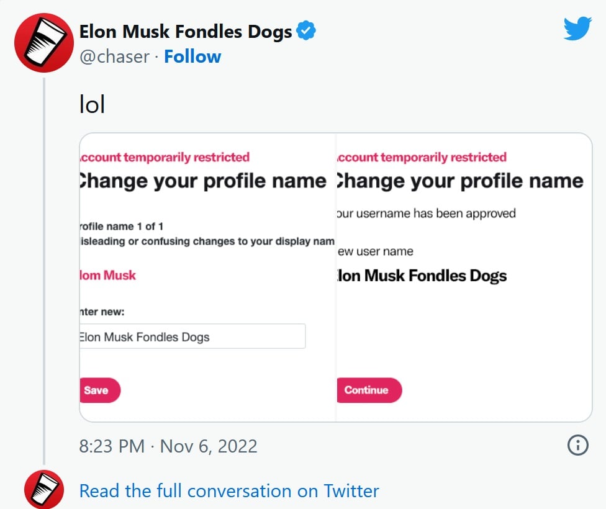The width and height of the screenshot is (606, 509).
Task: Click the display name Elon Musk Fondles Dogs
Action: (186, 31)
